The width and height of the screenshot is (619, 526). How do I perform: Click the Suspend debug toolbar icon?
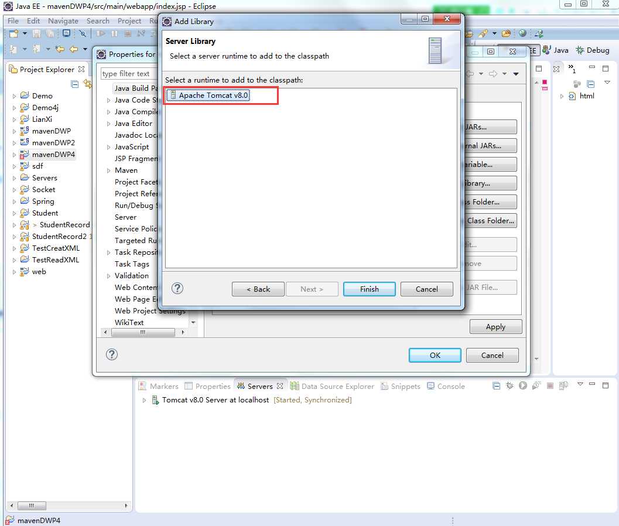[114, 33]
